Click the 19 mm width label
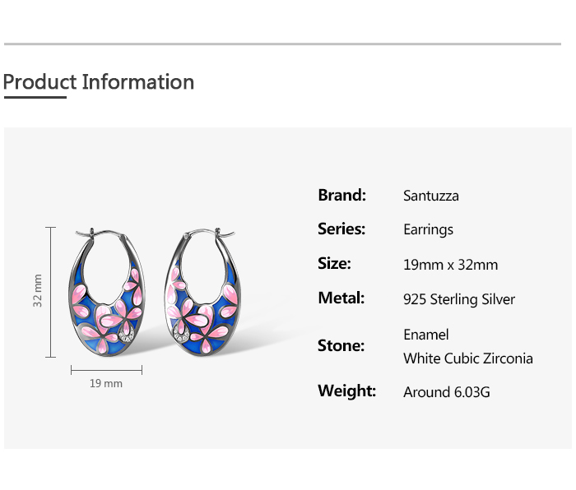Viewport: 576px width, 490px height. [106, 383]
